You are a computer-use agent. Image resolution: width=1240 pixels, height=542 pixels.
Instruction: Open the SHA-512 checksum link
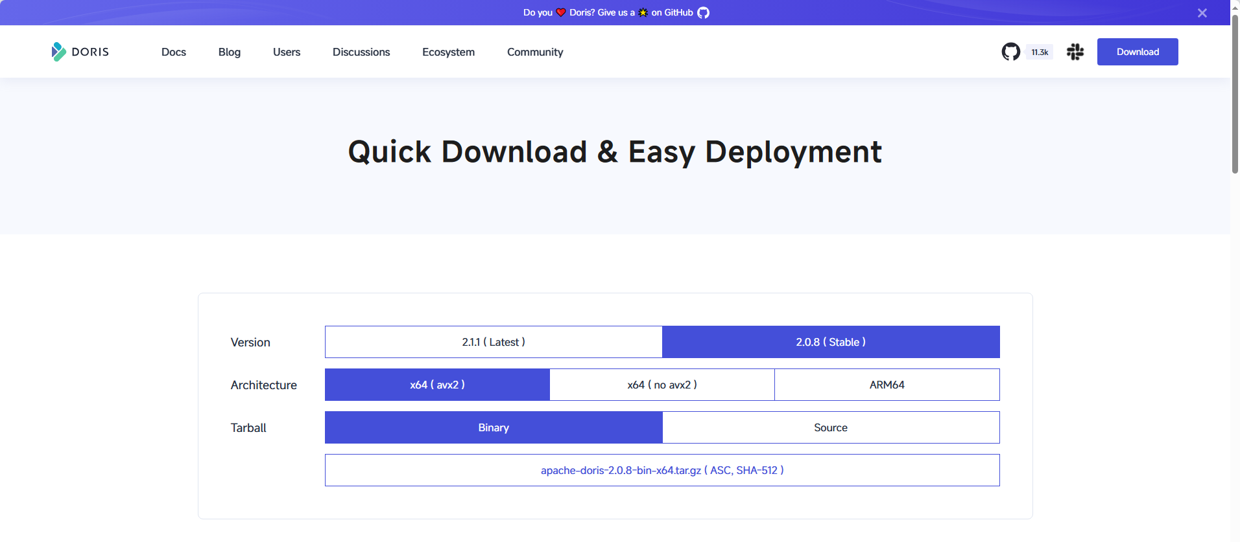(757, 470)
